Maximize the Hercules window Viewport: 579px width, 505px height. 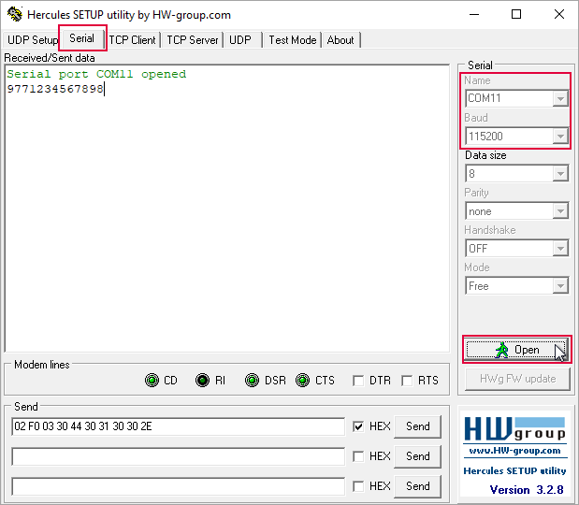pos(516,14)
